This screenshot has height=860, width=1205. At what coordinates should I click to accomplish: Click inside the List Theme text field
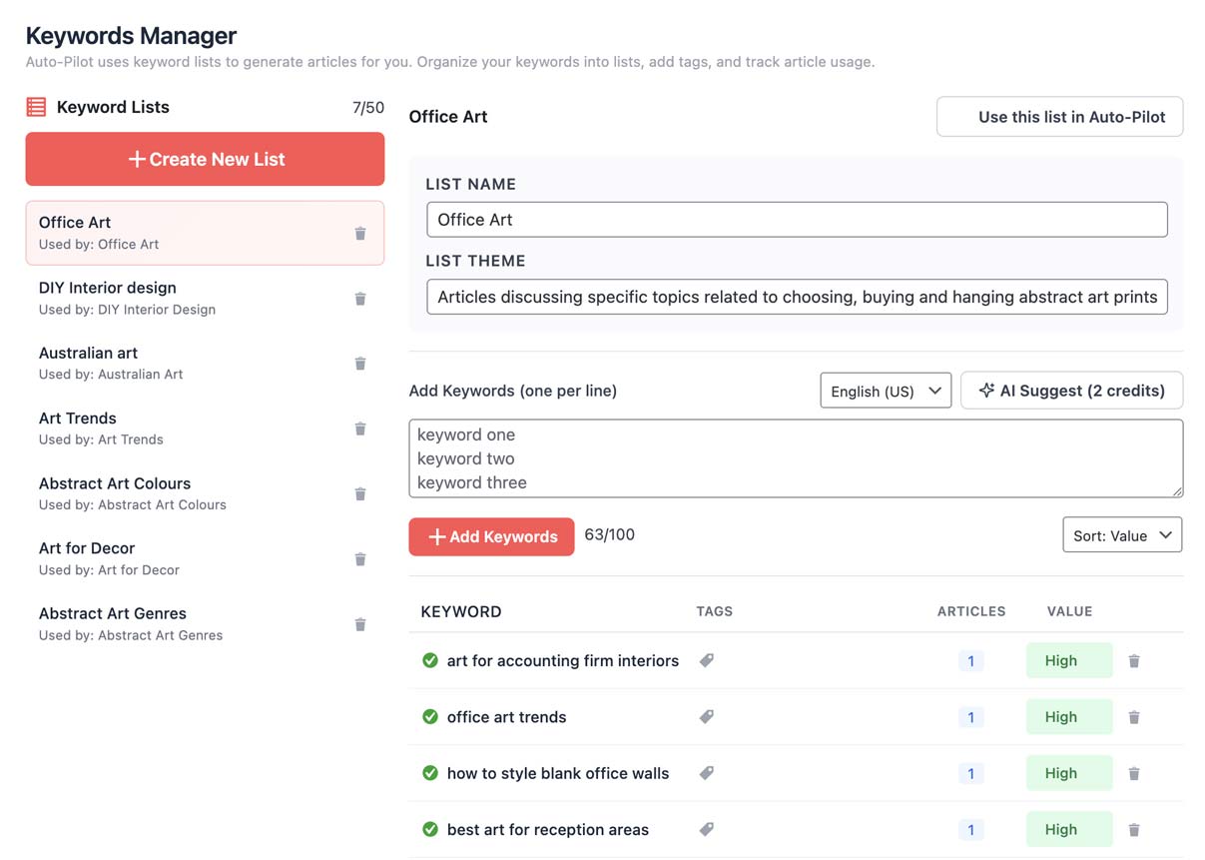[796, 297]
